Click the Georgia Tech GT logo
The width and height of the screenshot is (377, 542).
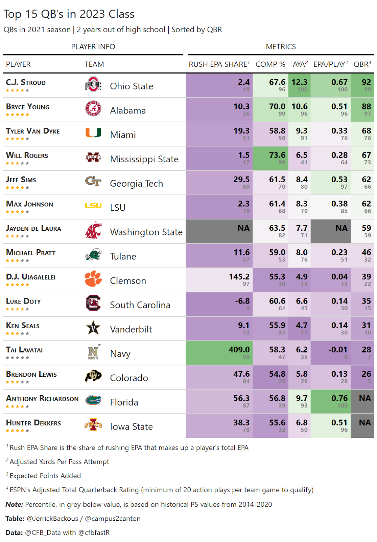[x=93, y=182]
